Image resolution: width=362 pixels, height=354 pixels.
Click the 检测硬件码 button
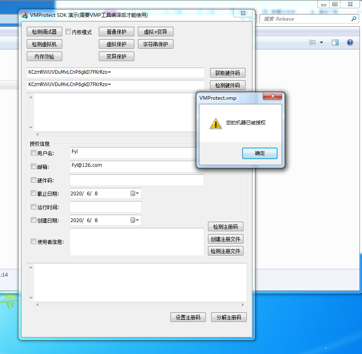(227, 85)
